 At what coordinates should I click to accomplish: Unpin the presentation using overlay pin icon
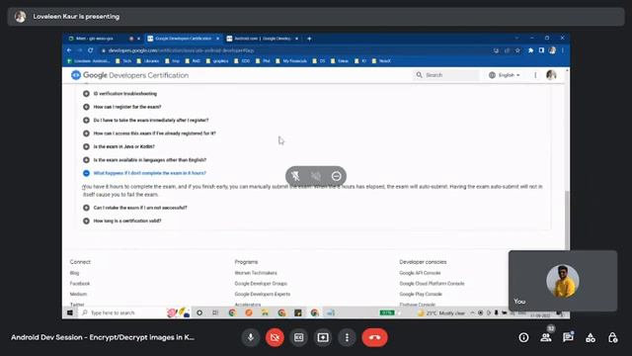[x=295, y=176]
